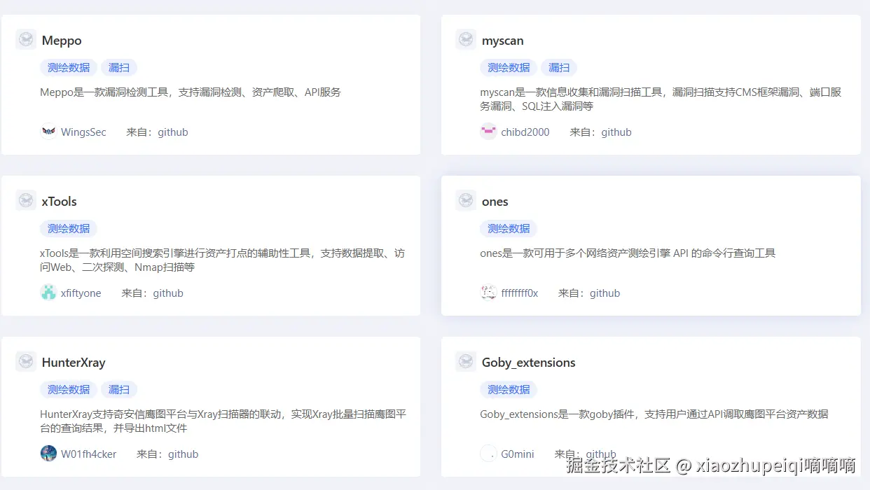Click ones description about 网络资产测绘引擎 API
870x490 pixels.
628,253
